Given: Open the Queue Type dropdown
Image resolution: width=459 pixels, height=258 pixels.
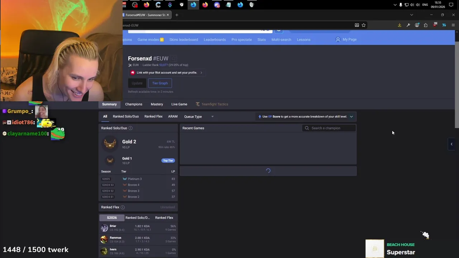Looking at the screenshot, I should (199, 116).
